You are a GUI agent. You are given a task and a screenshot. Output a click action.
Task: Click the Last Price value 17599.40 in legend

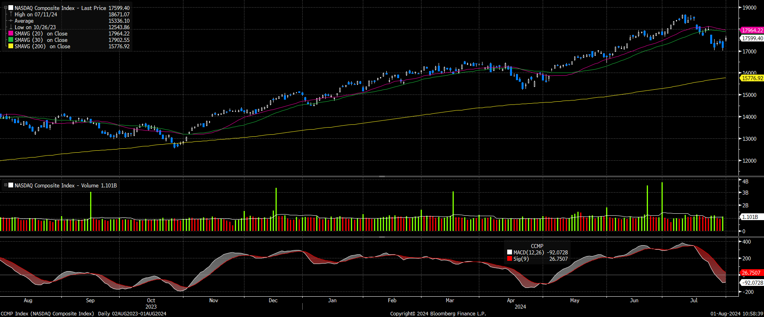[x=119, y=8]
